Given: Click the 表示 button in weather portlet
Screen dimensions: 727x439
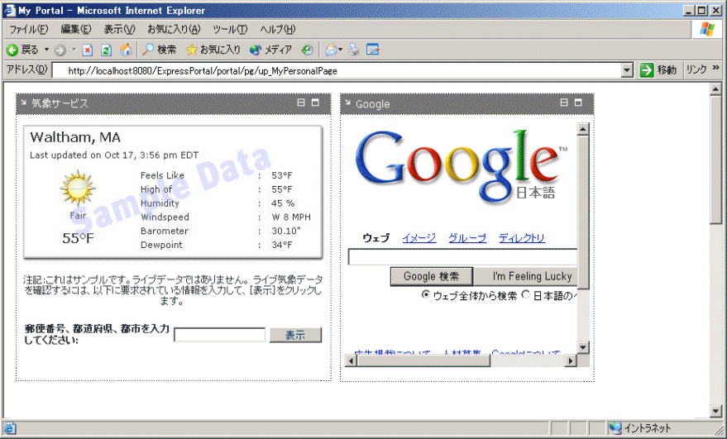Looking at the screenshot, I should (x=295, y=335).
